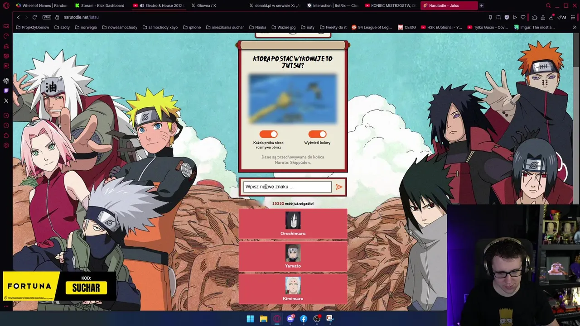Viewport: 580px width, 326px height.
Task: Switch to KONIEC MISTRZOSTW tab
Action: 390,5
